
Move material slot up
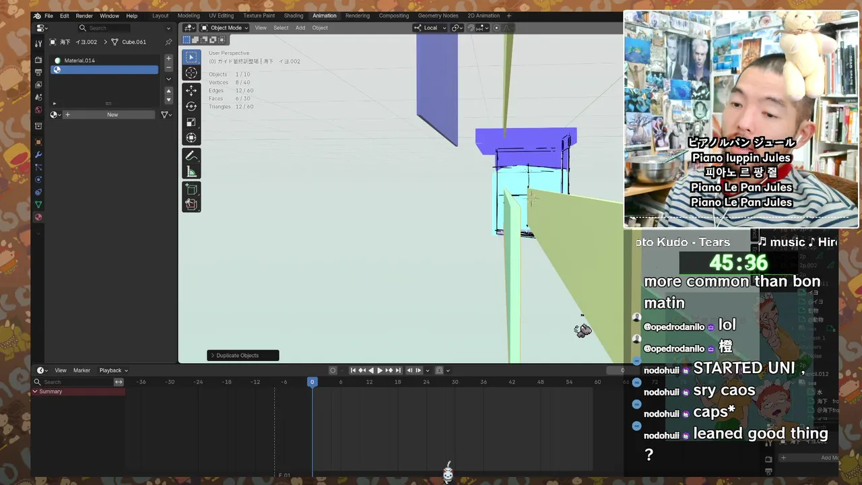click(168, 92)
